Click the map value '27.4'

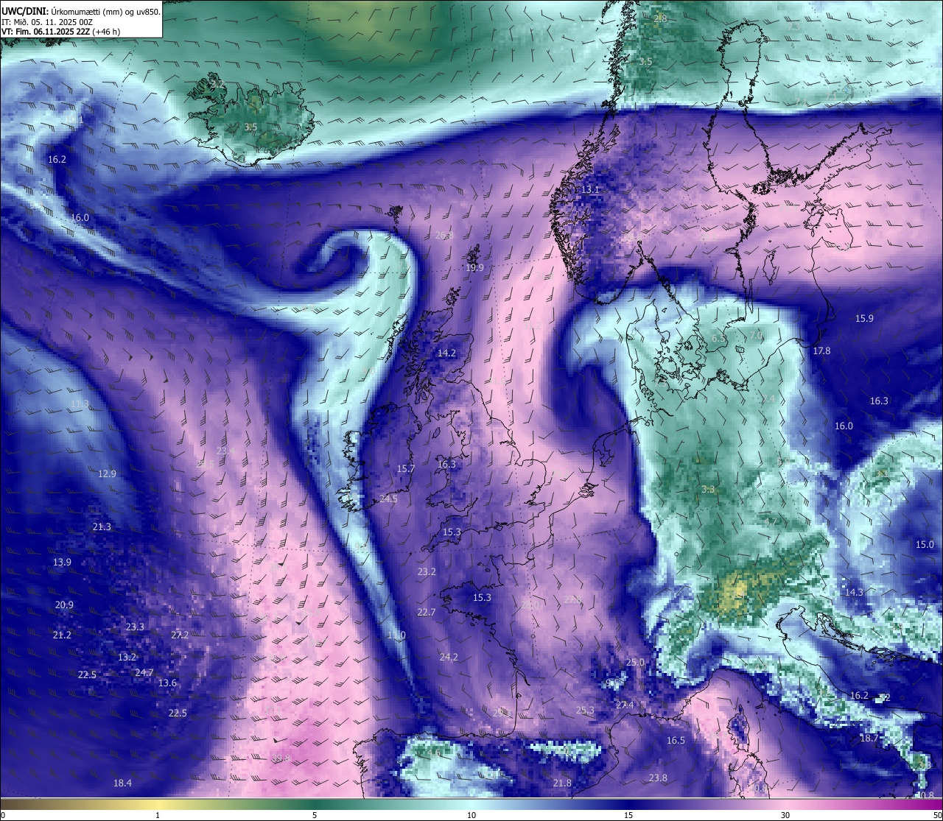(625, 705)
